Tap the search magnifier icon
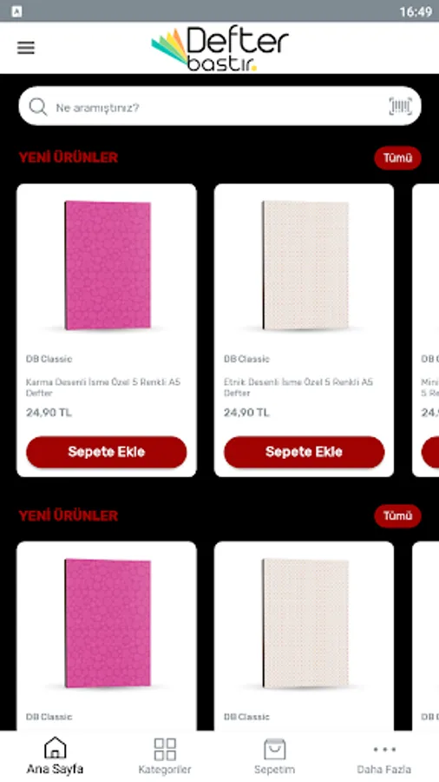The height and width of the screenshot is (782, 439). [38, 107]
